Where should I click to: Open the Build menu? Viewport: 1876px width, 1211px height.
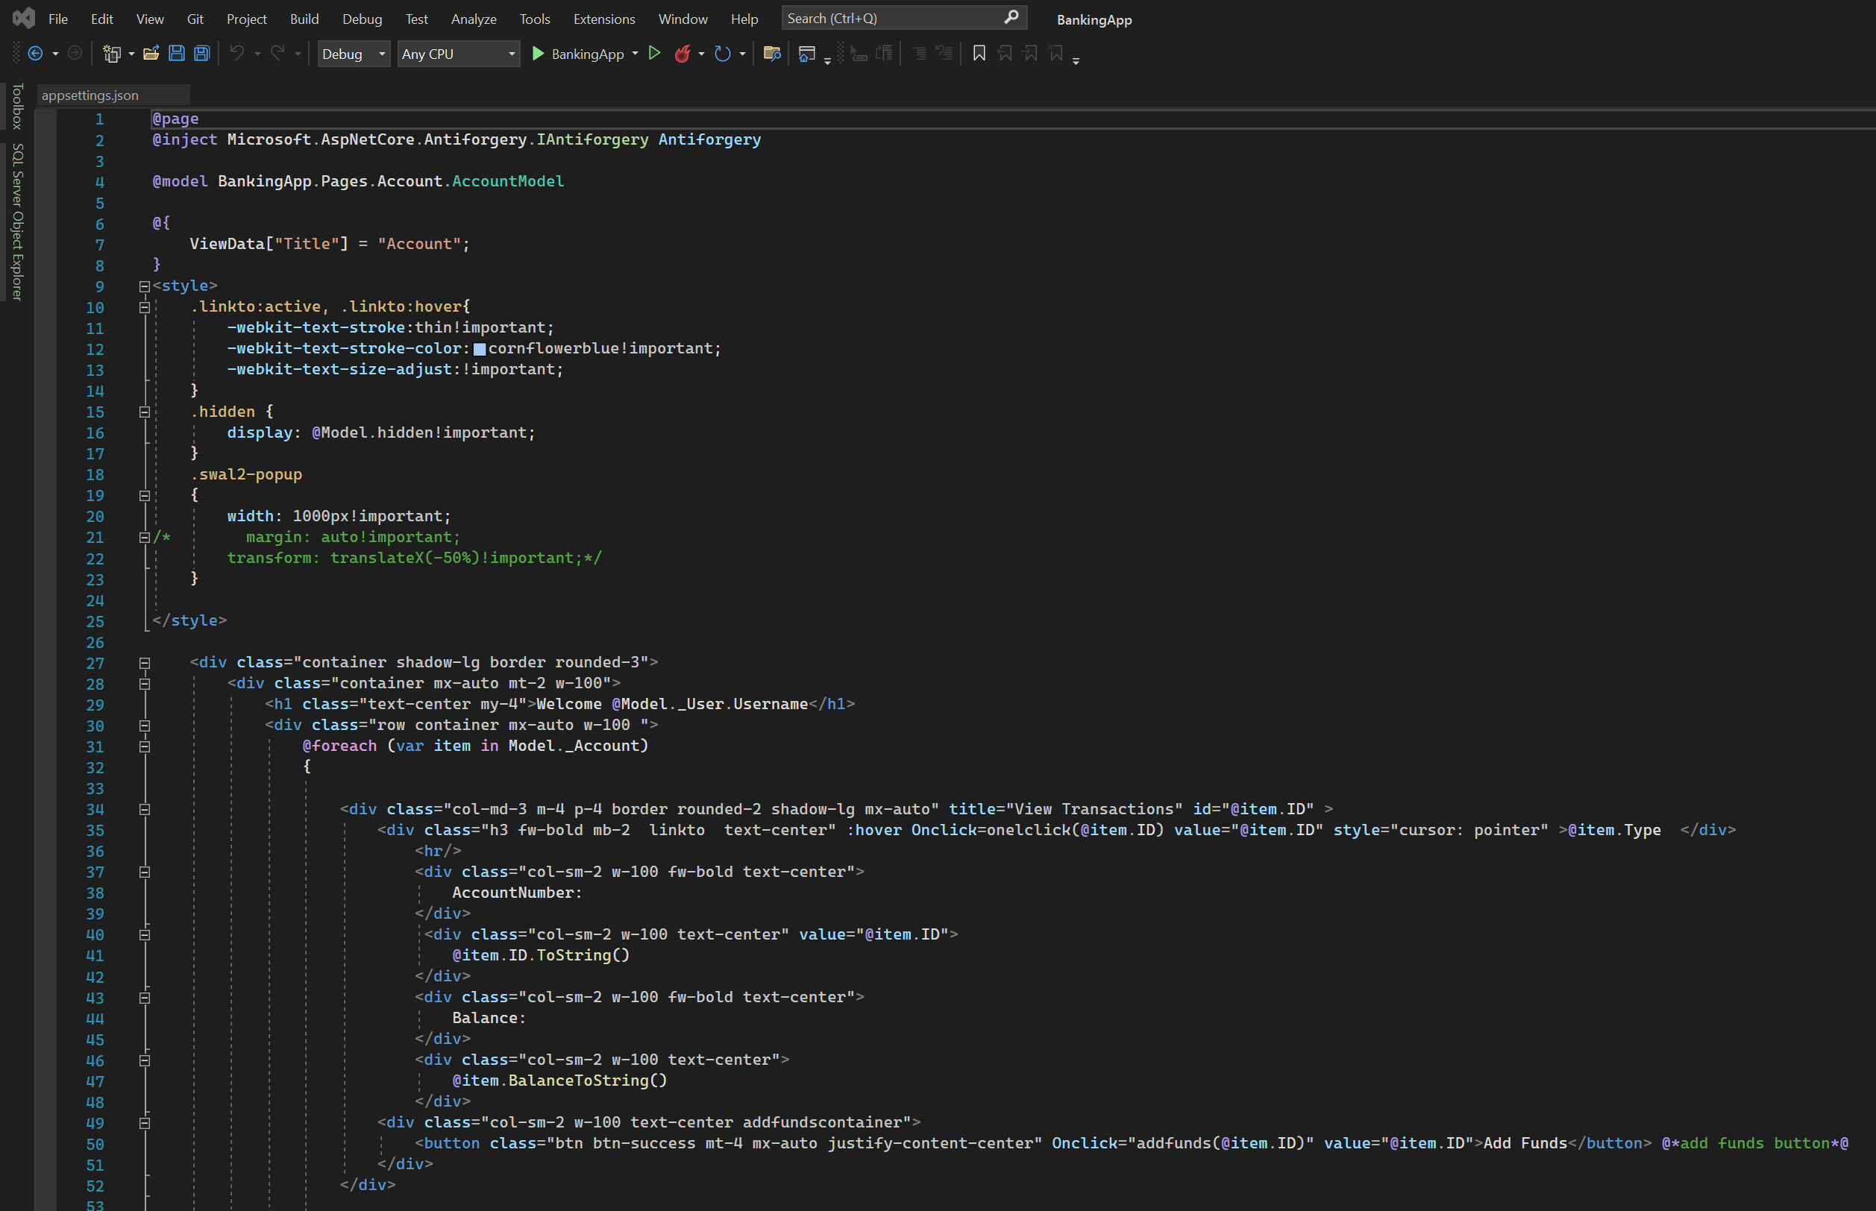[x=304, y=19]
